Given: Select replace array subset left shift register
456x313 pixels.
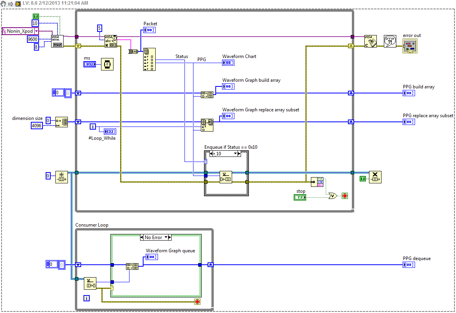Looking at the screenshot, I should 78,122.
